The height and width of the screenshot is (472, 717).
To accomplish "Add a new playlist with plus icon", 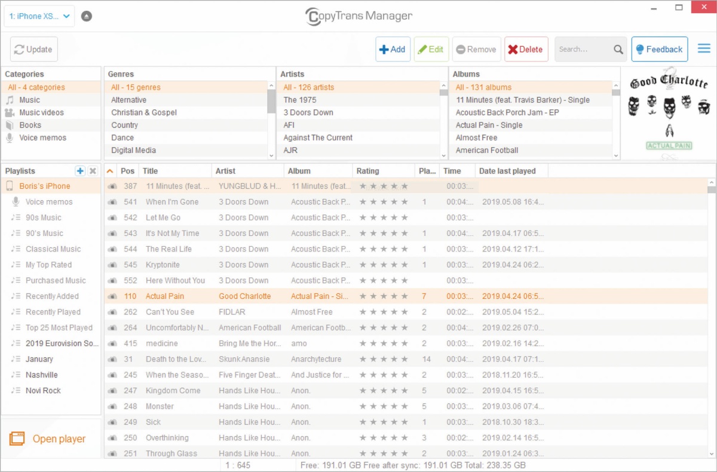I will pyautogui.click(x=80, y=171).
